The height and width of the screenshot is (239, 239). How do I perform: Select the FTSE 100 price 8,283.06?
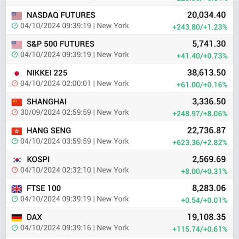click(x=209, y=188)
